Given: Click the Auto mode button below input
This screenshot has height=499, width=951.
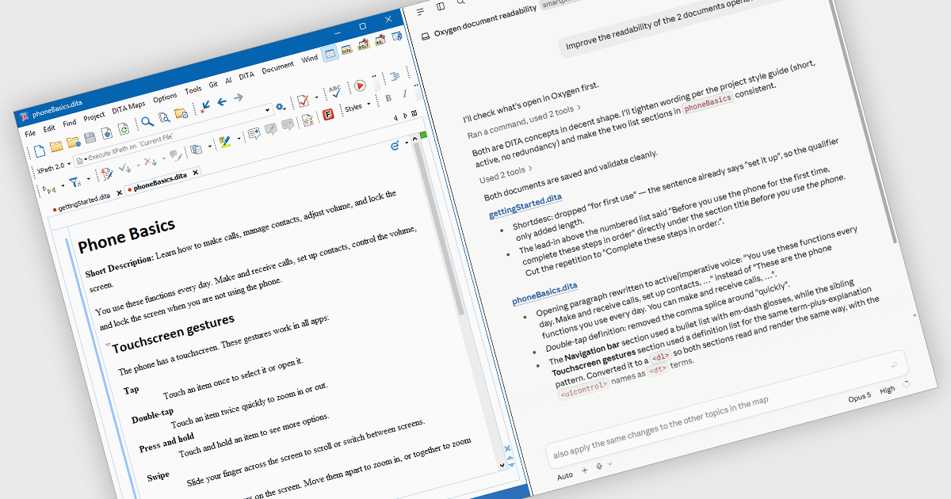Looking at the screenshot, I should 564,476.
